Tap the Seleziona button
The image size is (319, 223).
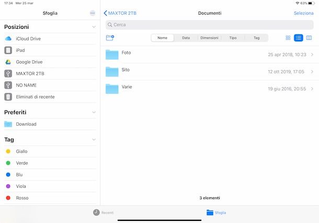coord(303,13)
